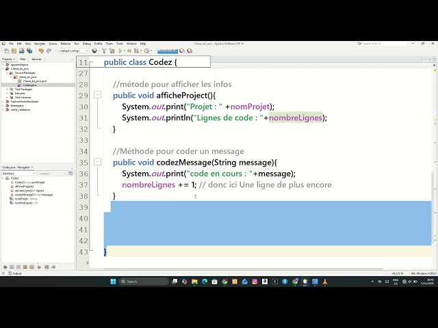438x328 pixels.
Task: Click the last icon on the main toolbar
Action: [x=190, y=51]
